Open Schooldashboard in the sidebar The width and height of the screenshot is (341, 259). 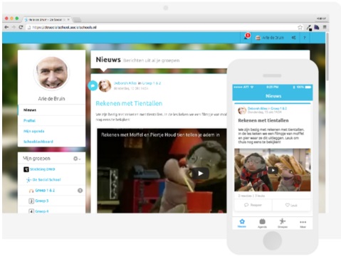(x=51, y=142)
